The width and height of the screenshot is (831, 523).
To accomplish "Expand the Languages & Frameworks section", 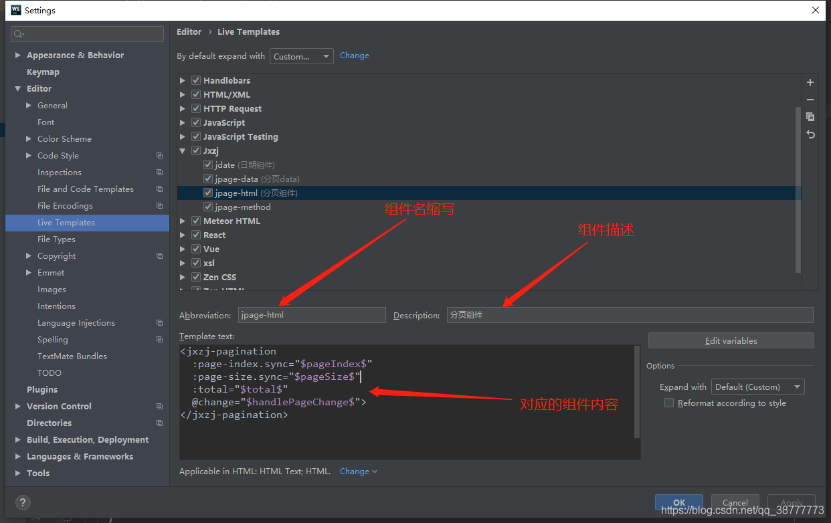I will click(18, 457).
